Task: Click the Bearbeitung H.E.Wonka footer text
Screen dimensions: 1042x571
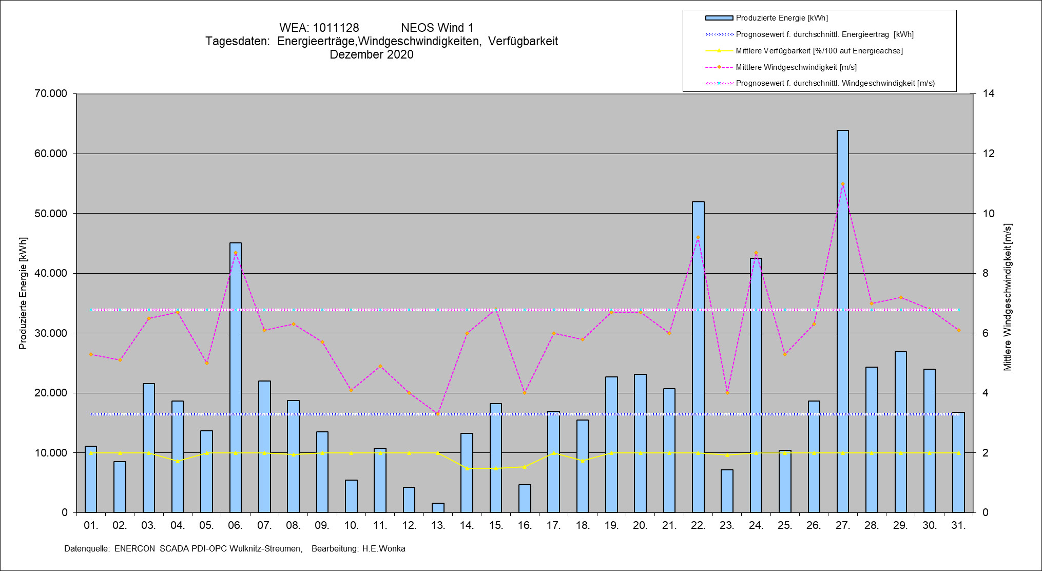Action: [358, 548]
